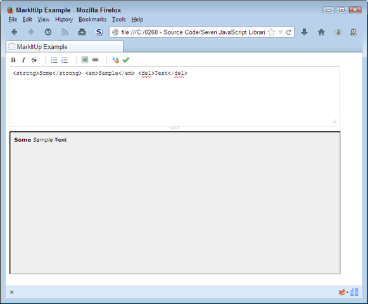Click the briefcase plus toolbar icon
The width and height of the screenshot is (368, 304).
point(82,32)
